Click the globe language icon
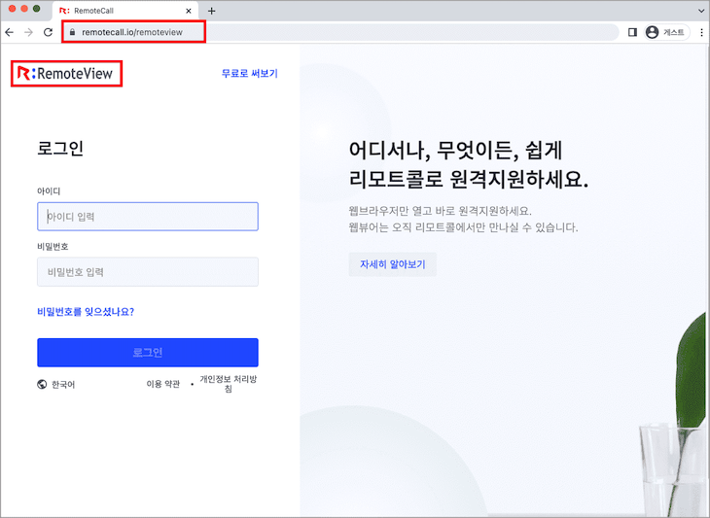710x518 pixels. point(42,384)
